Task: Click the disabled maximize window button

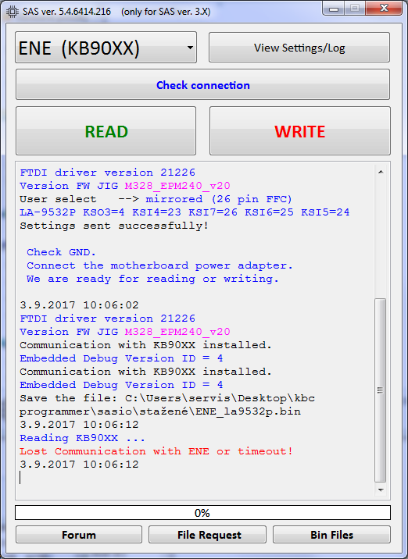Action: [x=355, y=9]
